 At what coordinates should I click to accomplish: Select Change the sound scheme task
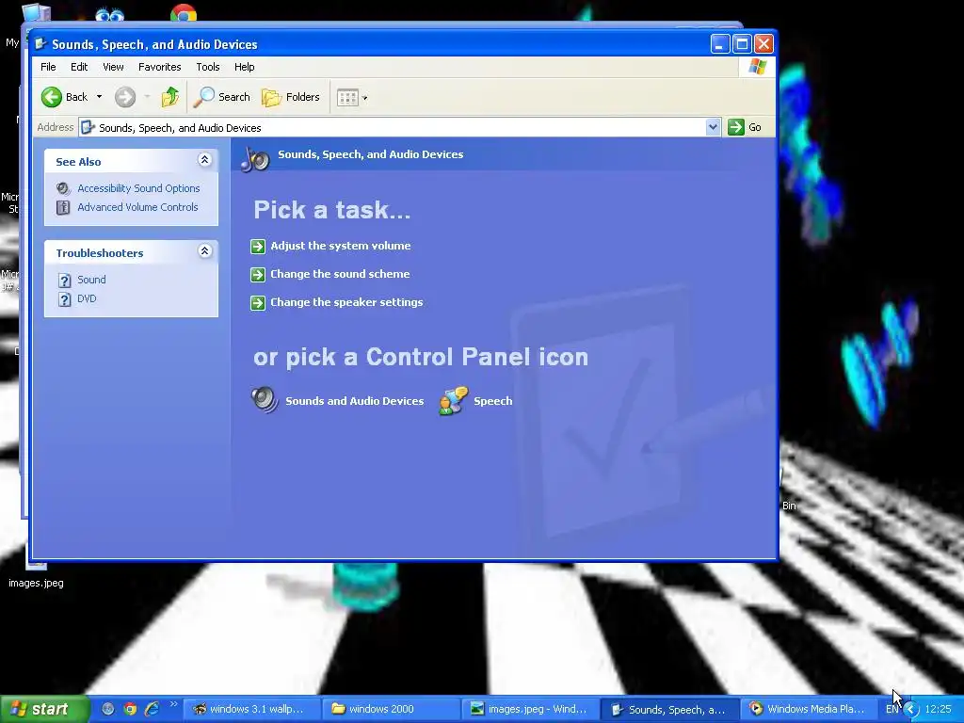pos(340,274)
